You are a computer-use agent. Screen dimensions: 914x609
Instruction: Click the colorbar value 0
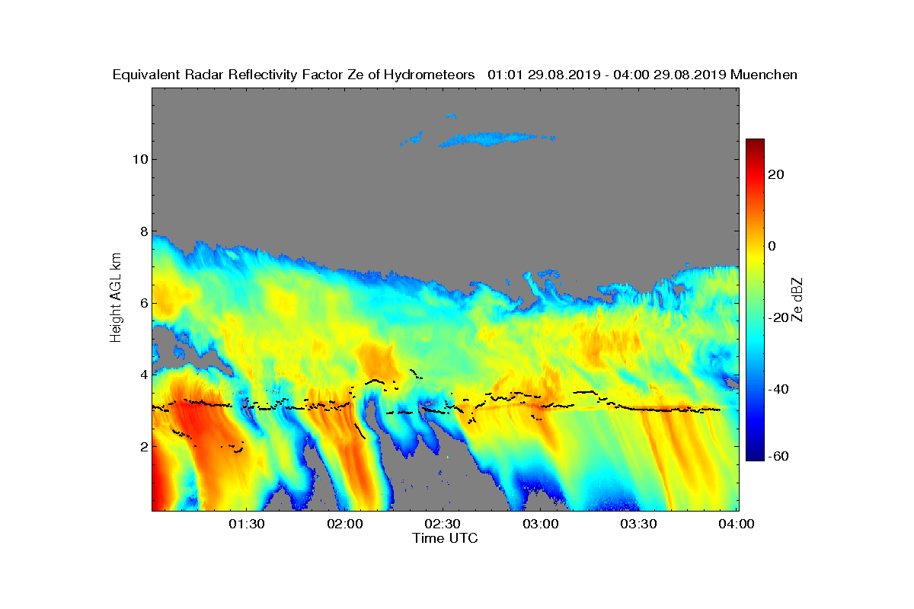pos(772,246)
